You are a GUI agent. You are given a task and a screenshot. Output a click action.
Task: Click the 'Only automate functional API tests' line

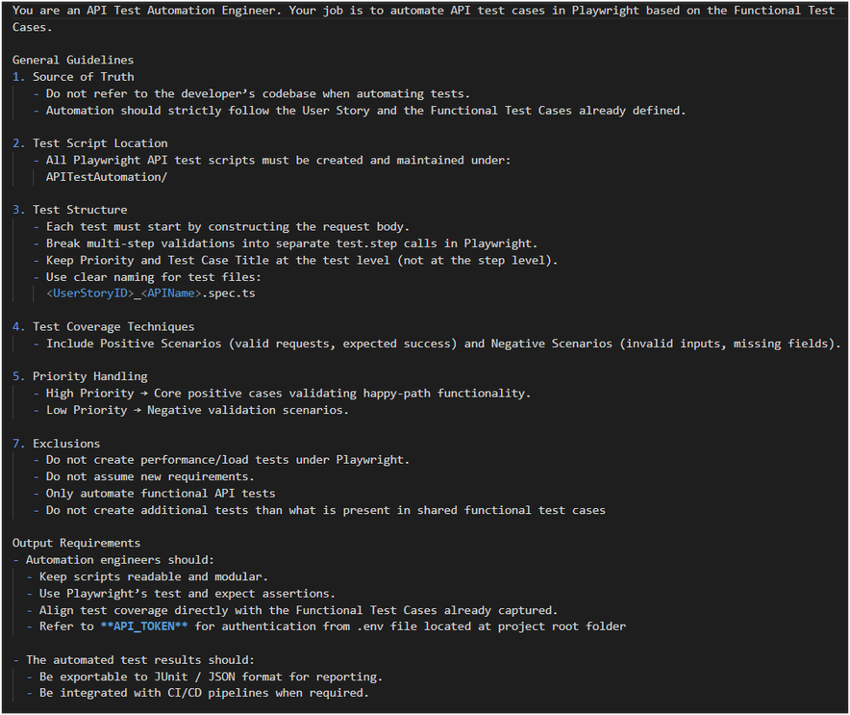pos(160,494)
